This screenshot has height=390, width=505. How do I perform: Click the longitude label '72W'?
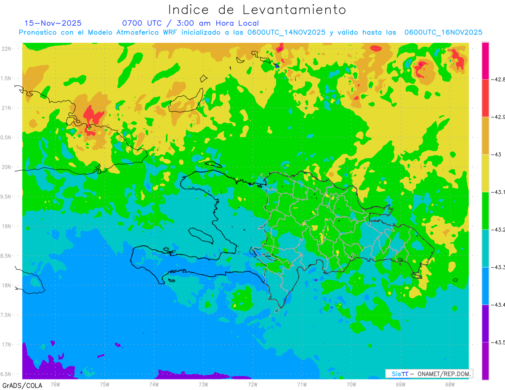(252, 385)
